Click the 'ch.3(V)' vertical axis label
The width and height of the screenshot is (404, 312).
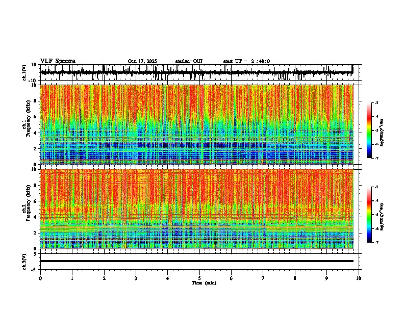24,262
